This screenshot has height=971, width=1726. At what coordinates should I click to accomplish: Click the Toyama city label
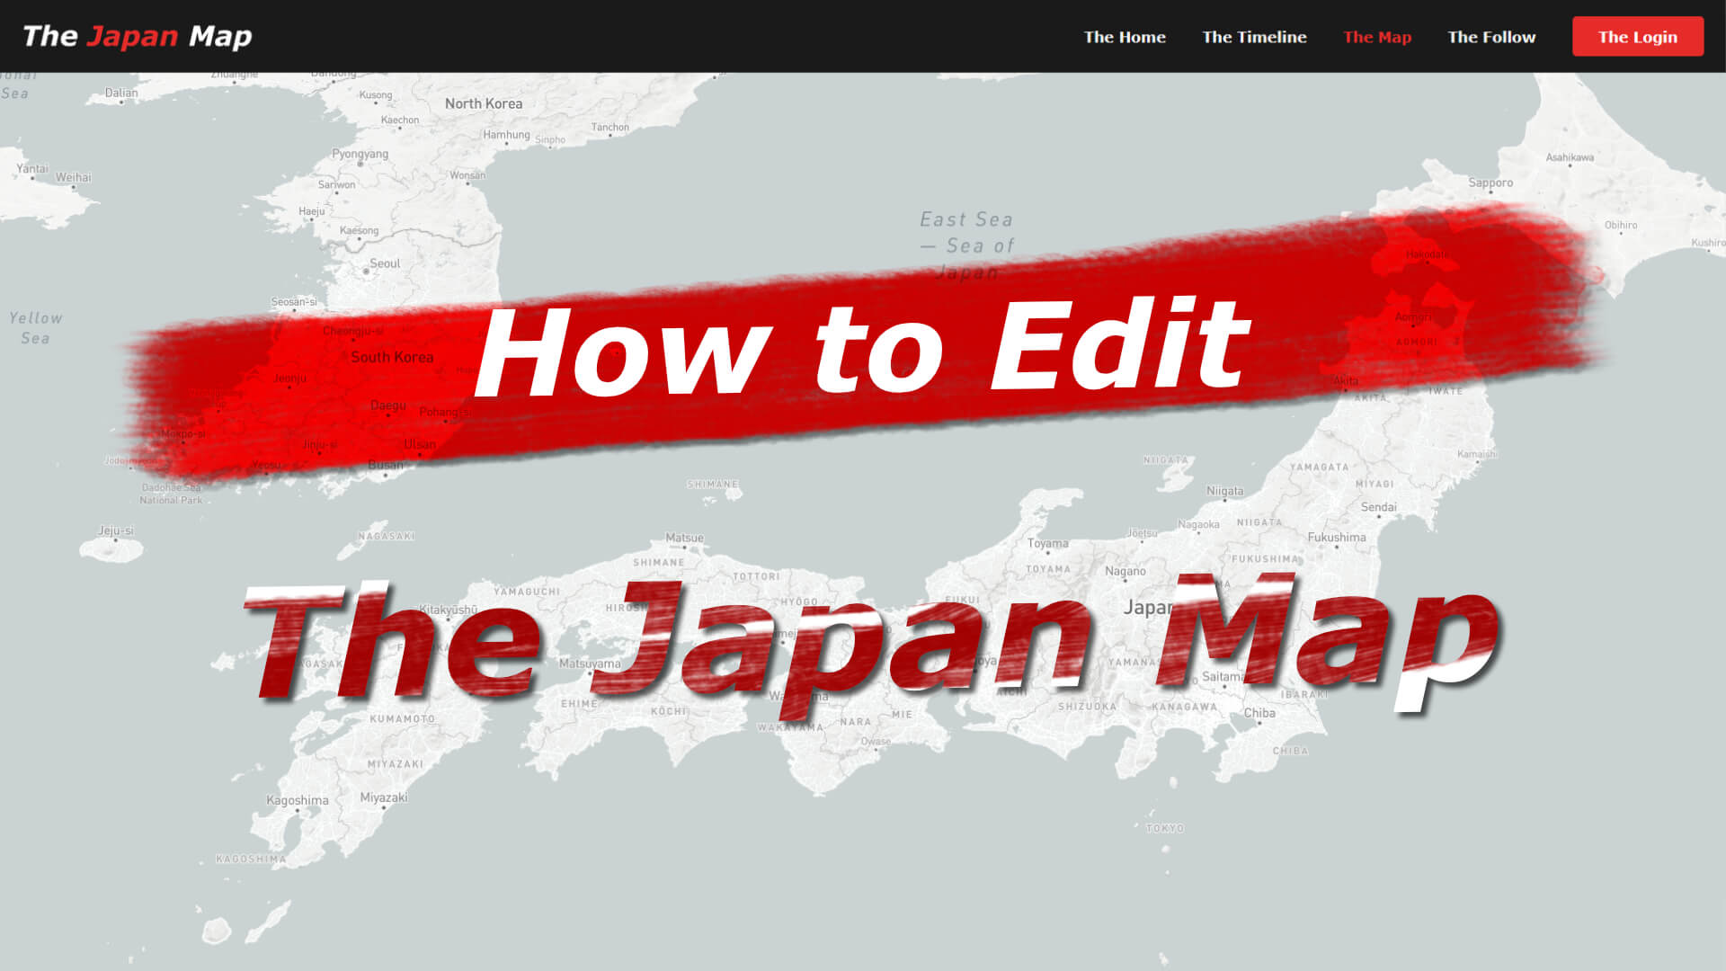point(1048,543)
